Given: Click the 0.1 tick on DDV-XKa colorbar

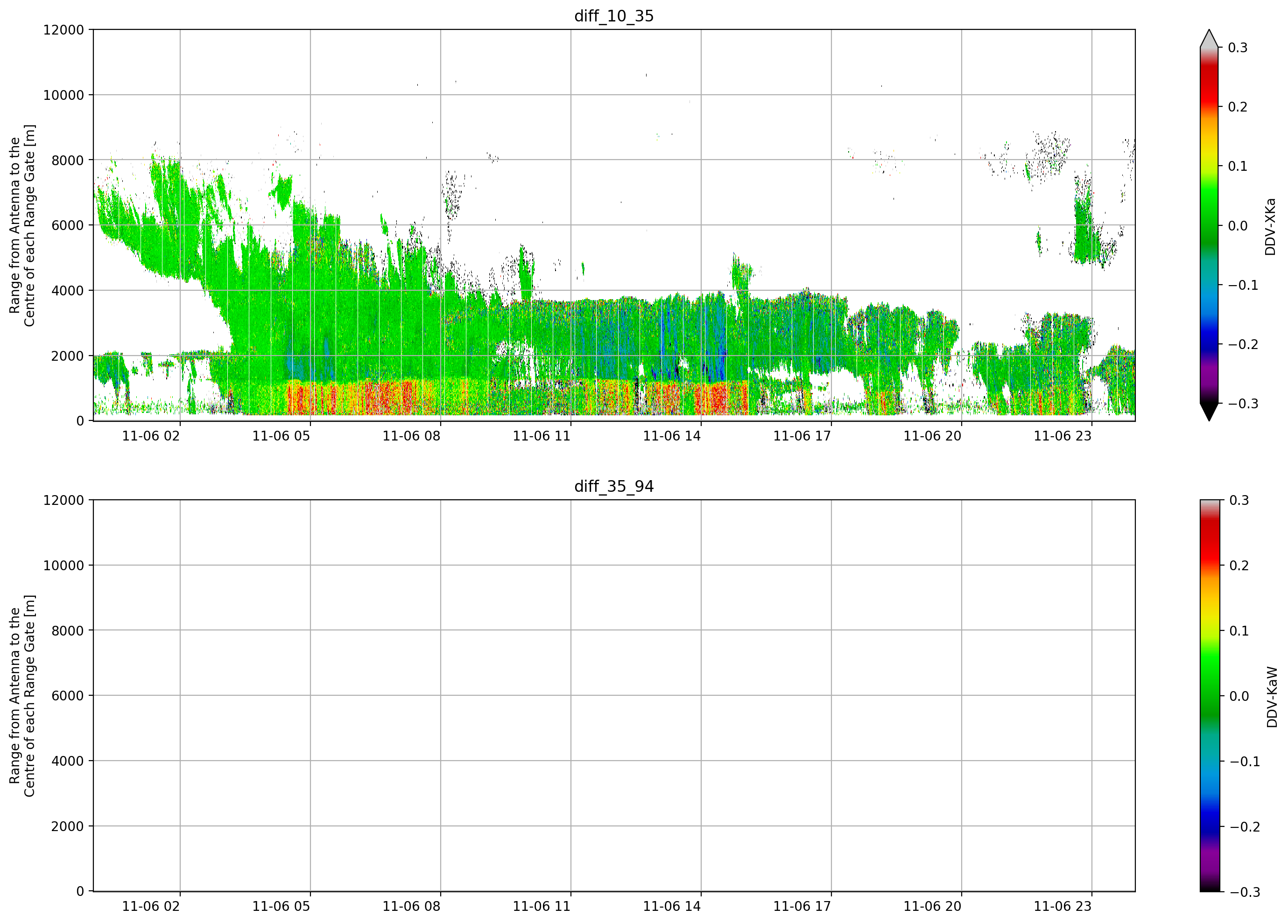Looking at the screenshot, I should (x=1238, y=166).
